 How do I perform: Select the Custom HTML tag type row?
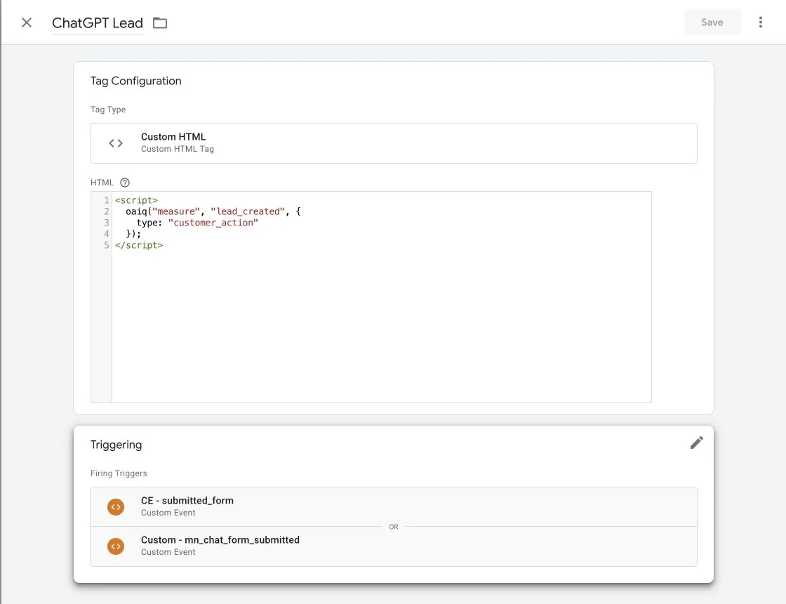click(394, 143)
